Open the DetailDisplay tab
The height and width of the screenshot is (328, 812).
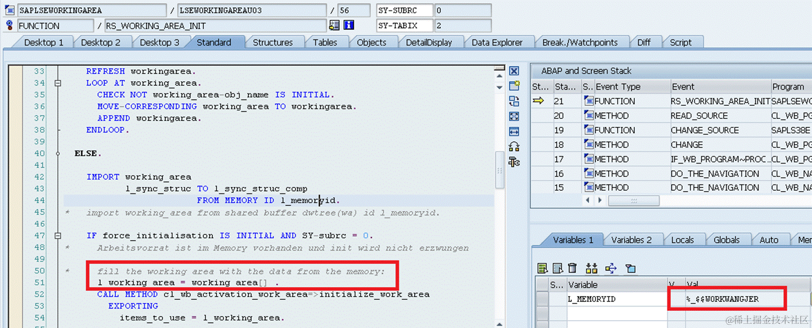point(429,42)
